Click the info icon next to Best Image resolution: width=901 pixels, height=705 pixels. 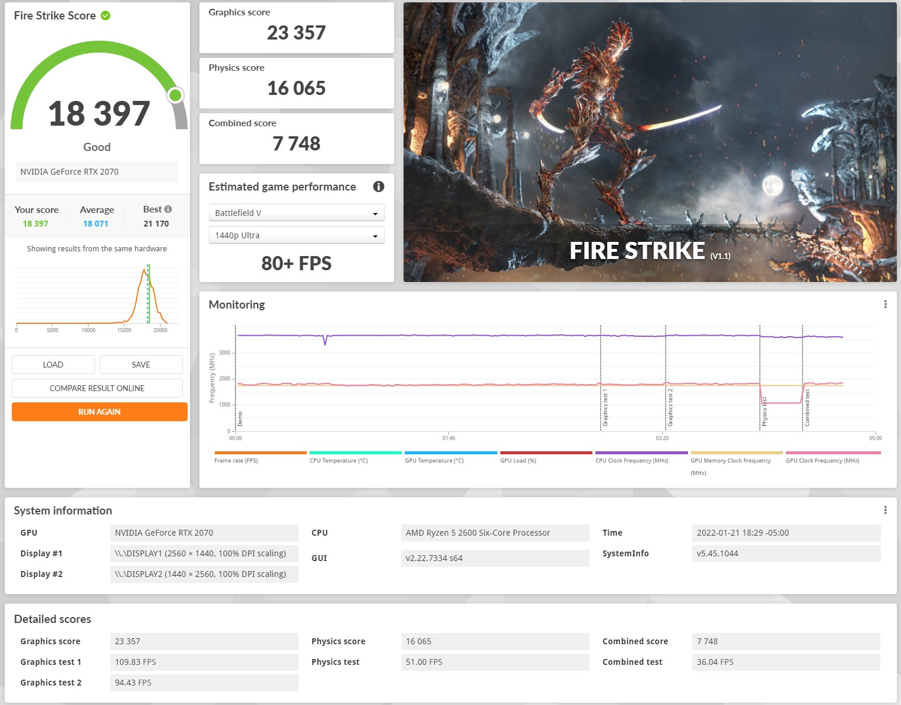(168, 209)
